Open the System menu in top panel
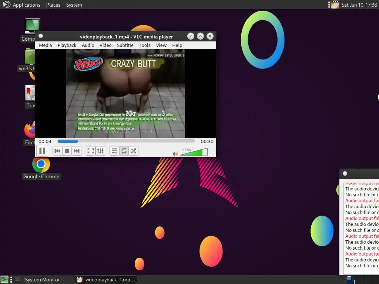379x284 pixels. click(74, 5)
